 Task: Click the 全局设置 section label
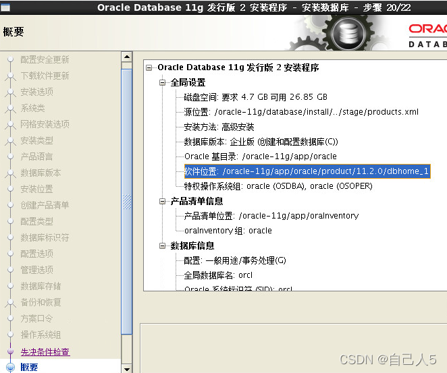point(188,82)
